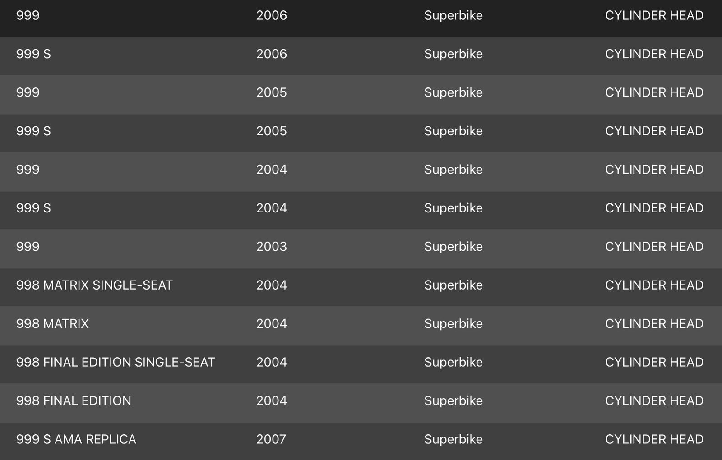Click the 2007 year cell

[271, 439]
